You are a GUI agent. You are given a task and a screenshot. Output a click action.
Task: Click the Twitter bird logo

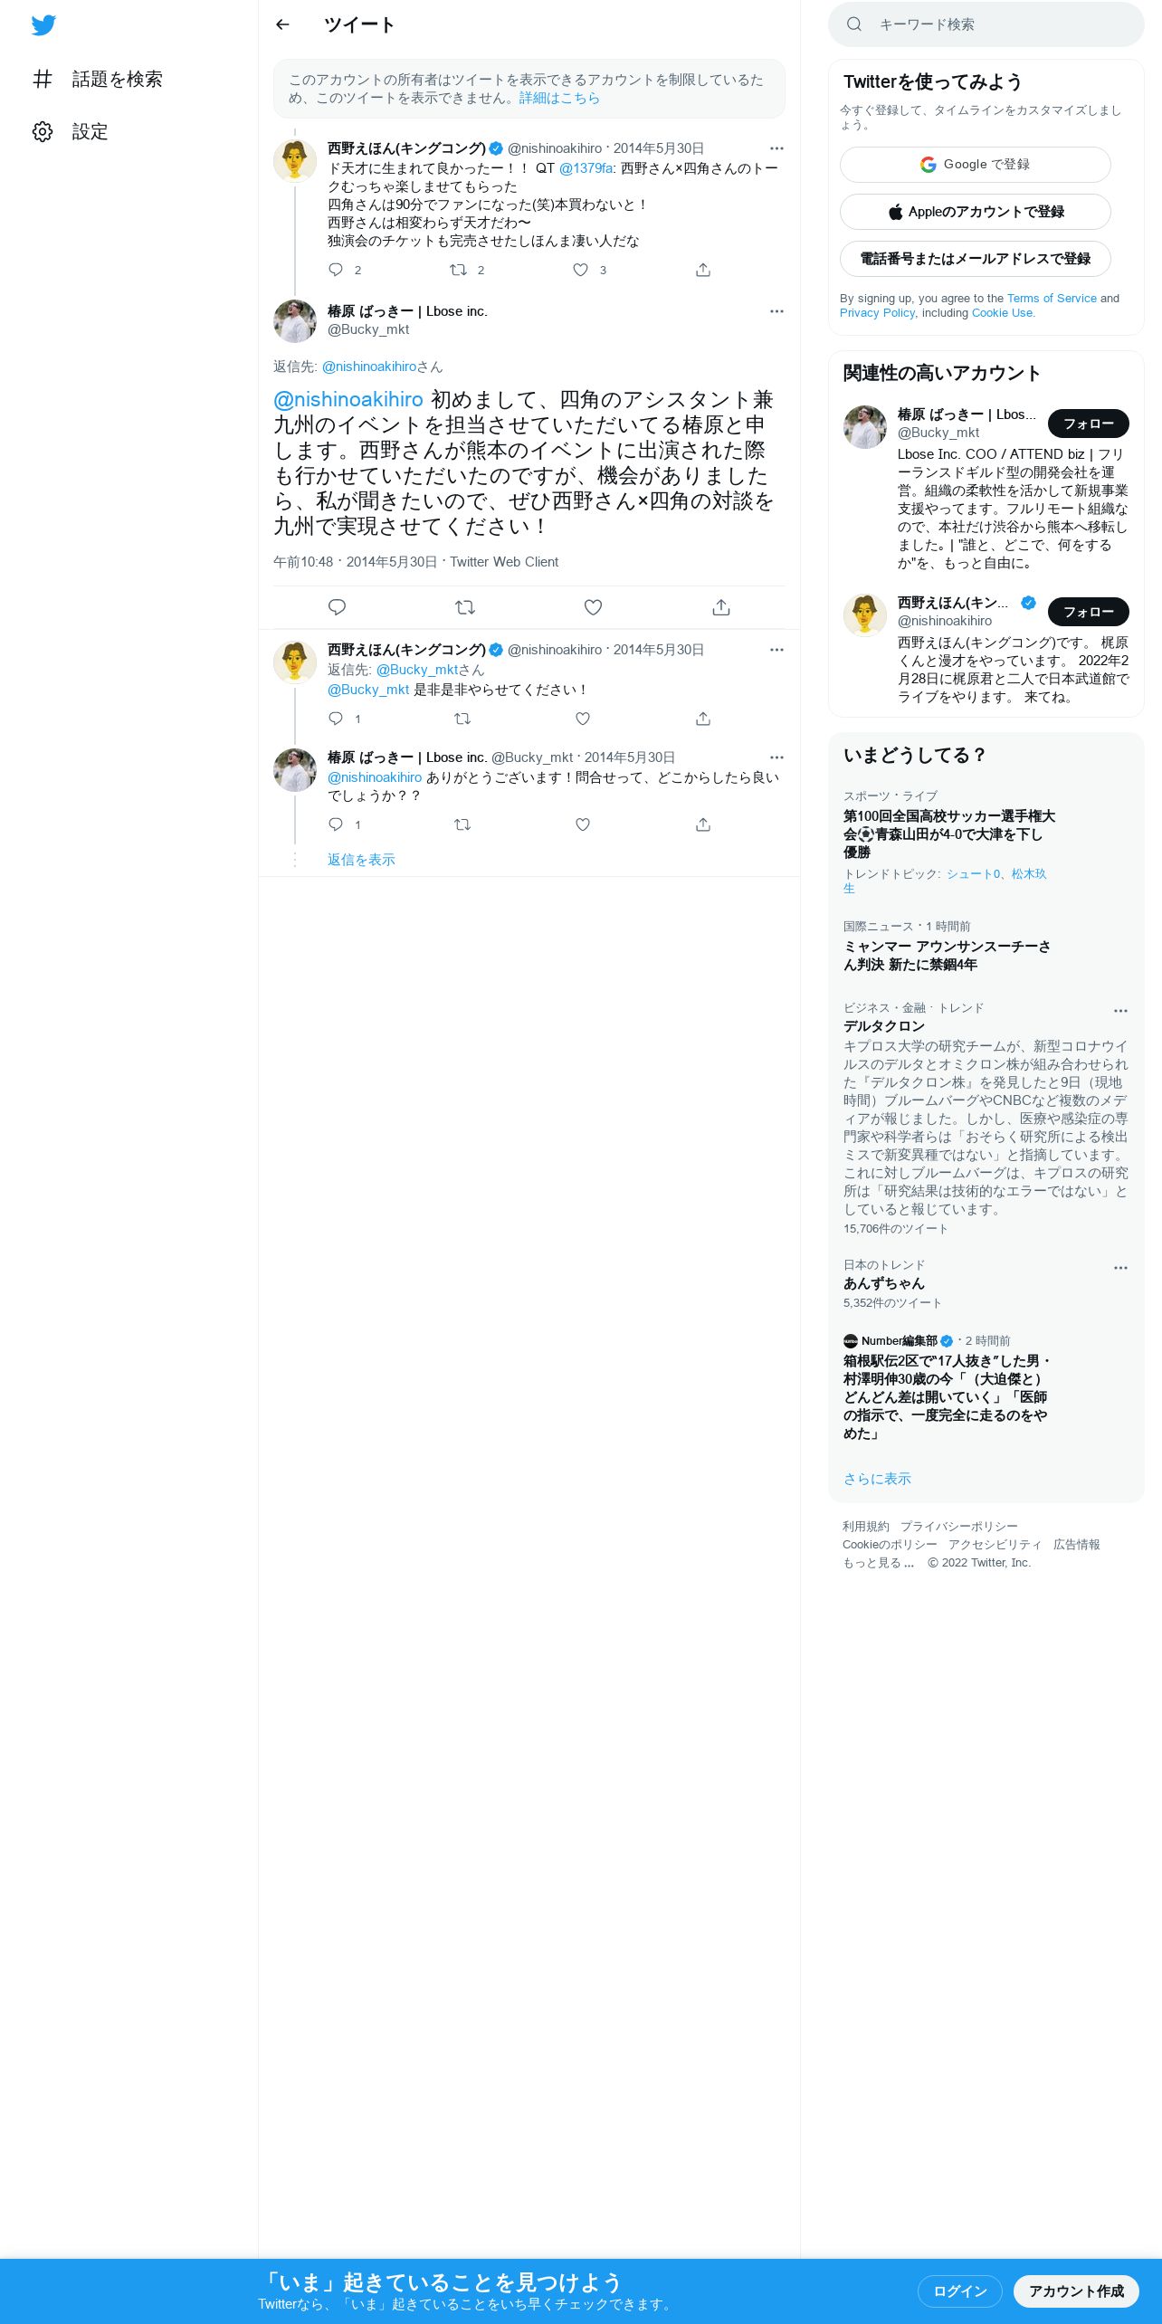(43, 25)
